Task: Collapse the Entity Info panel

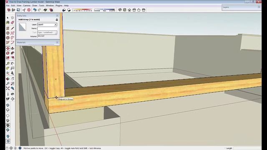Action: coord(57,16)
